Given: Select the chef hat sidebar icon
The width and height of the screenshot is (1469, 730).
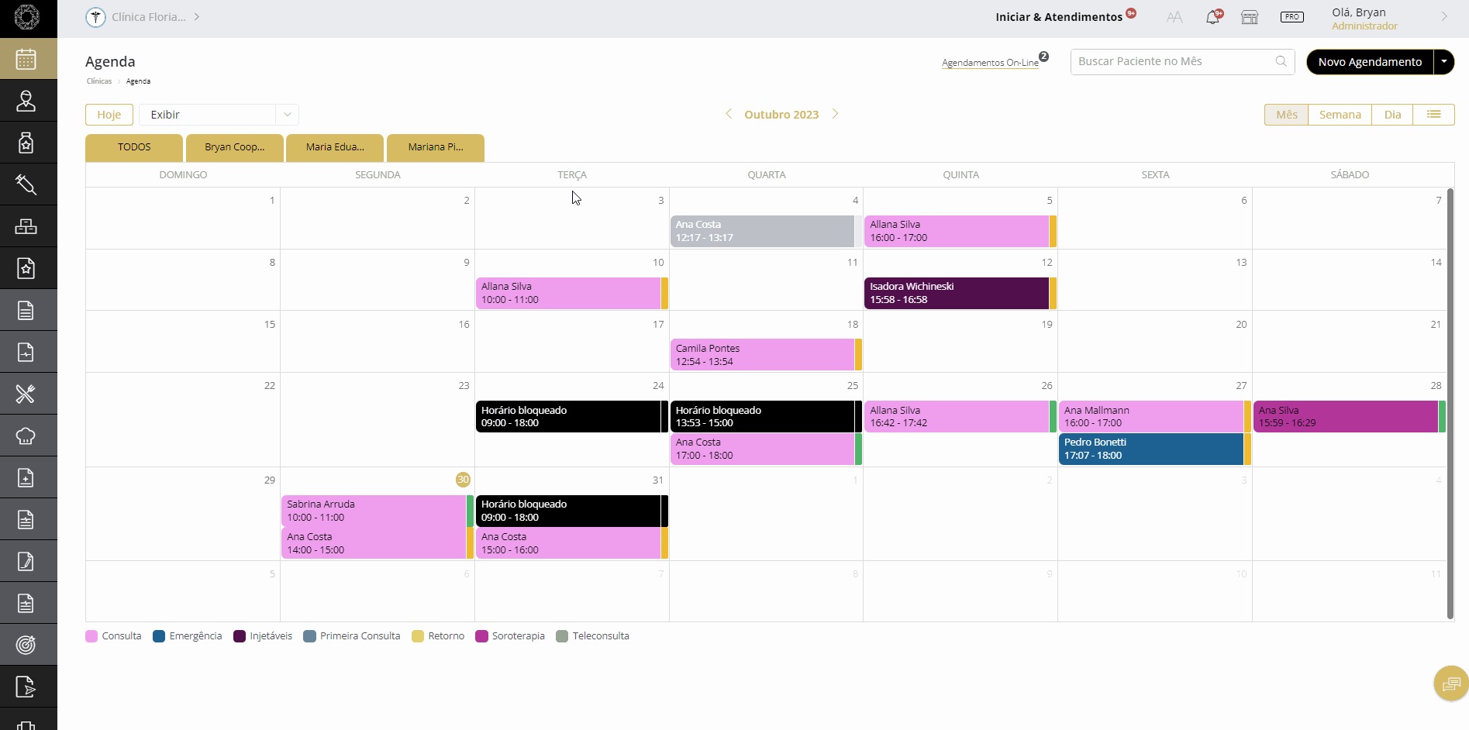Looking at the screenshot, I should (x=26, y=436).
